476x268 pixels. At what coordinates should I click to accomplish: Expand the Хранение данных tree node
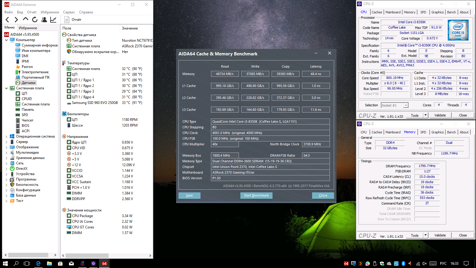click(6, 158)
